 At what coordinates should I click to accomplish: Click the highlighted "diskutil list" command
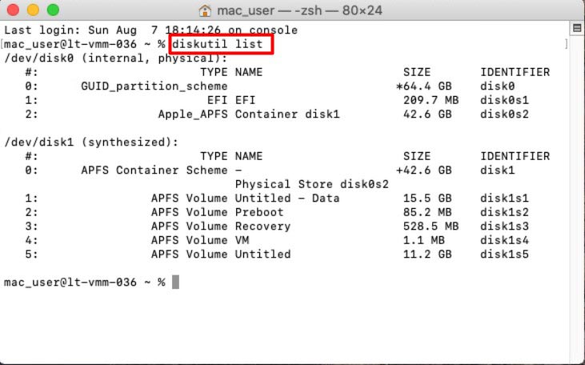click(x=221, y=44)
